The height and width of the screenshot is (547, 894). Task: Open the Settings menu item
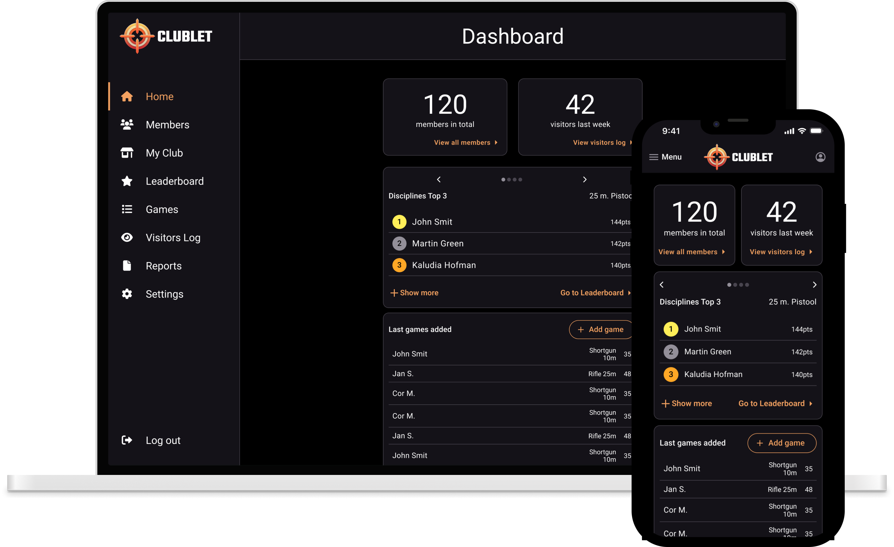tap(164, 294)
